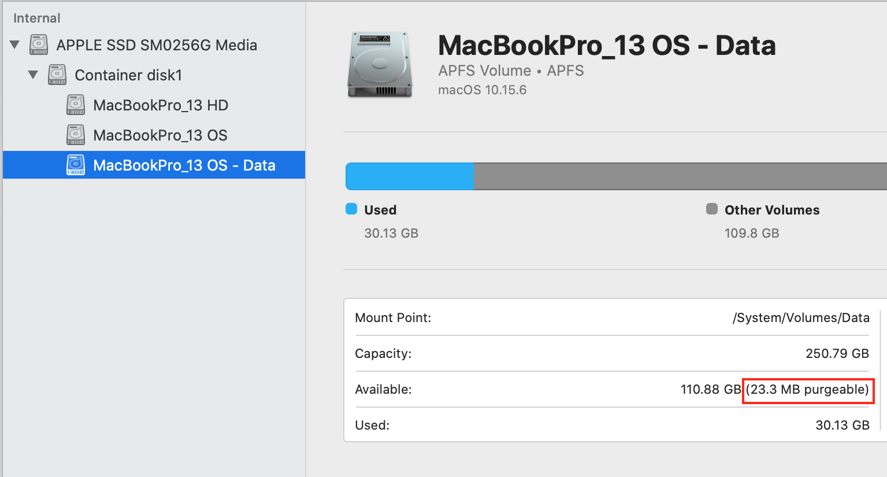Click the MacBookPro_13 HD volume icon

76,105
